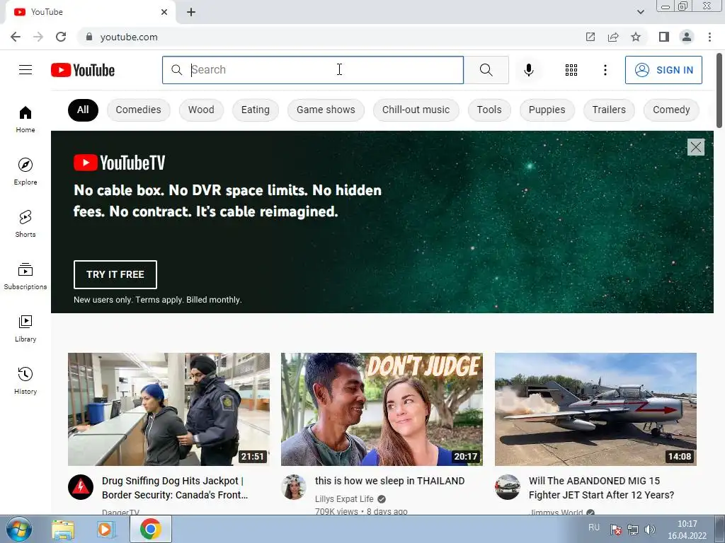
Task: Open the YouTube apps grid icon
Action: point(571,70)
